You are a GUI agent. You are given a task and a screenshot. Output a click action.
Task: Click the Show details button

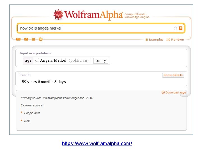pos(173,75)
